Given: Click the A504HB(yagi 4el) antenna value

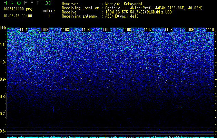Looking at the screenshot, I should (x=122, y=16).
